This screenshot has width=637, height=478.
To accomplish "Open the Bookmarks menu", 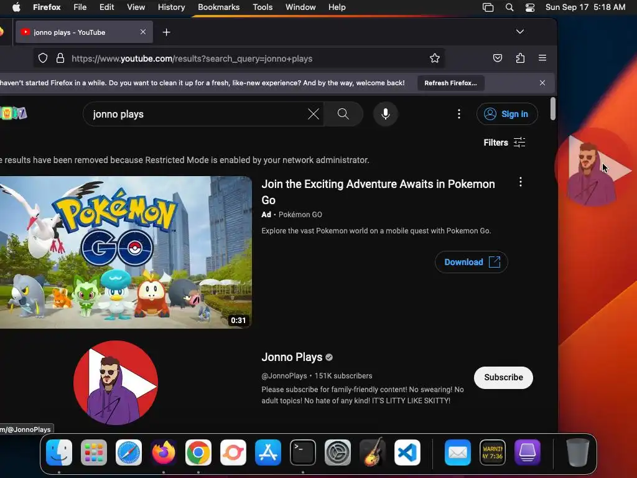I will (x=218, y=7).
